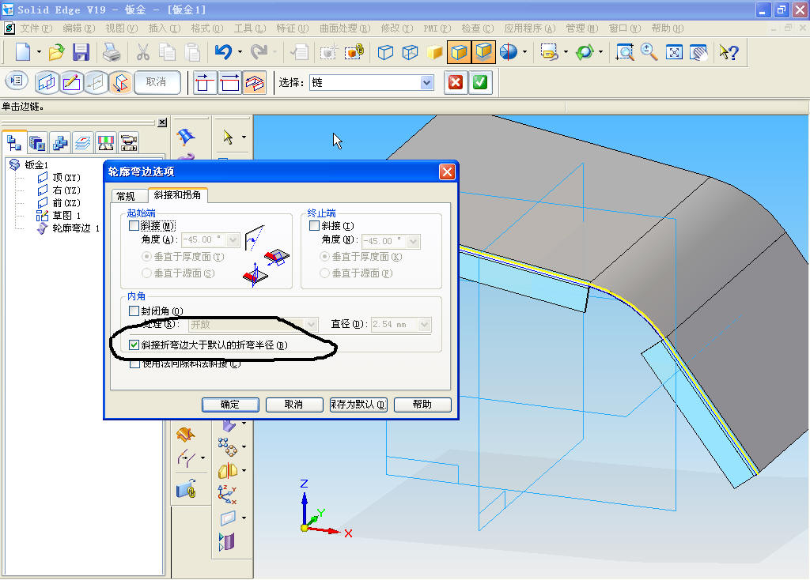Undo the last action
Screen dimensions: 810x580
[x=224, y=52]
